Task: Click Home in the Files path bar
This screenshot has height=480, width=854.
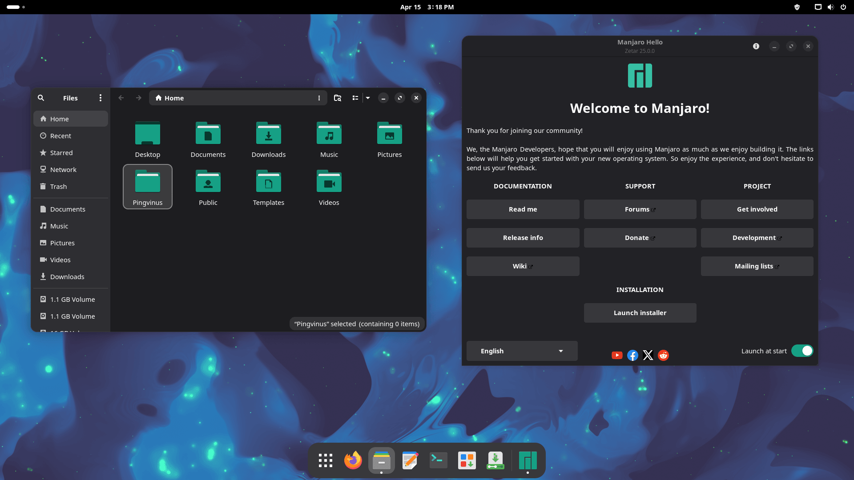Action: pos(169,98)
